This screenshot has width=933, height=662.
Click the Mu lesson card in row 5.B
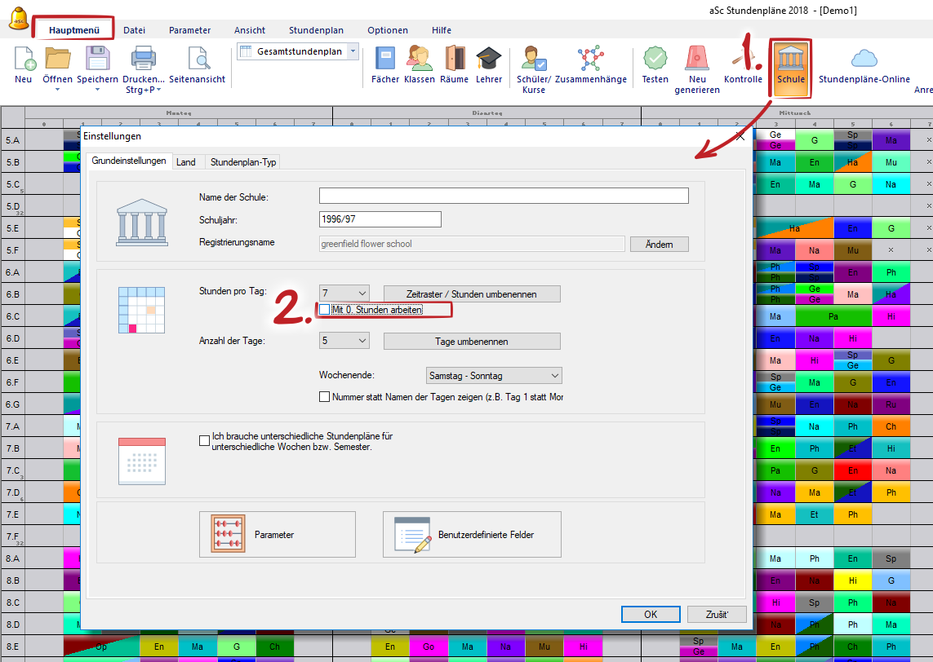coord(891,162)
